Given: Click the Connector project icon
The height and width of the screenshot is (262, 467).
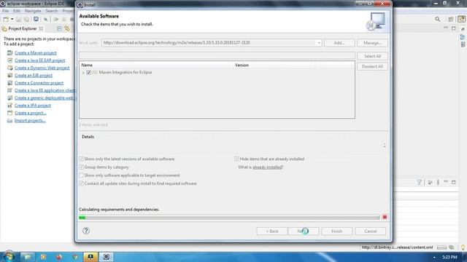Looking at the screenshot, I should coord(9,83).
